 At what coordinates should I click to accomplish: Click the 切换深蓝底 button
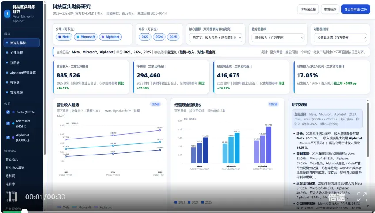(308, 9)
